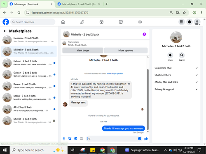Open Gelson Lógico sent you a message chat
206x154 pixels.
click(x=29, y=74)
